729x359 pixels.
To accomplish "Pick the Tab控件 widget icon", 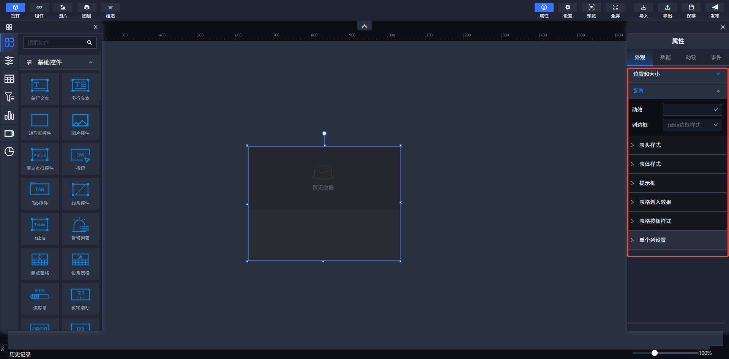I will click(40, 193).
